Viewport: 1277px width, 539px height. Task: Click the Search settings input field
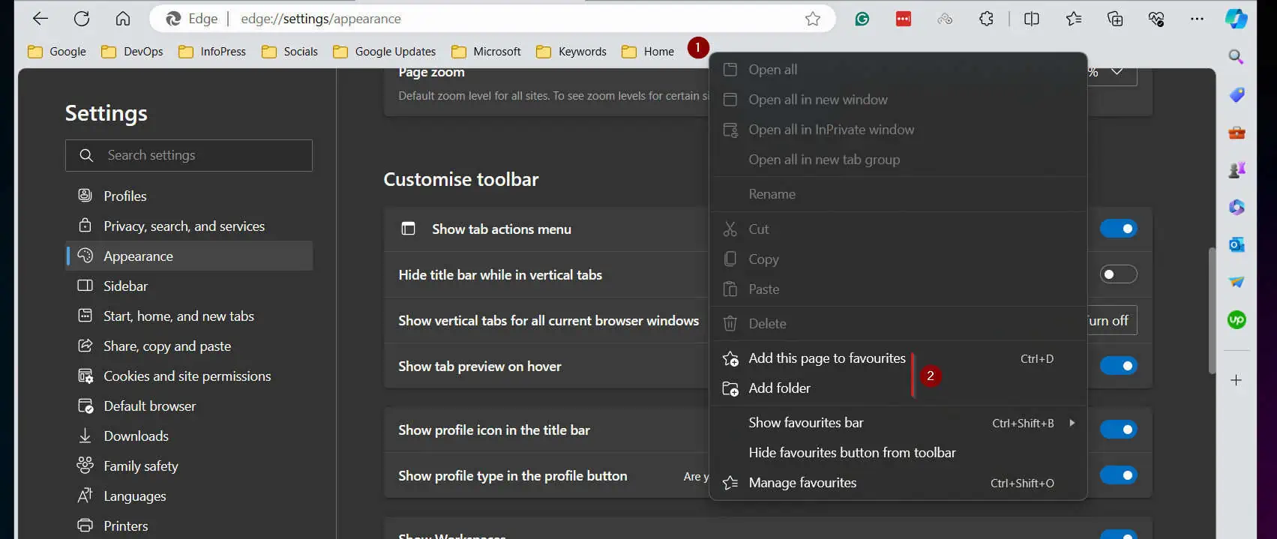point(189,155)
